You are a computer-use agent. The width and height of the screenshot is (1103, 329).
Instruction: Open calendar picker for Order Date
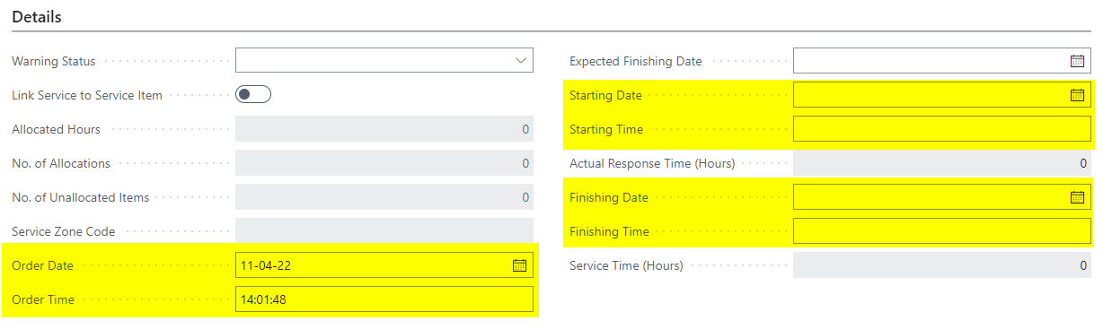[x=519, y=265]
